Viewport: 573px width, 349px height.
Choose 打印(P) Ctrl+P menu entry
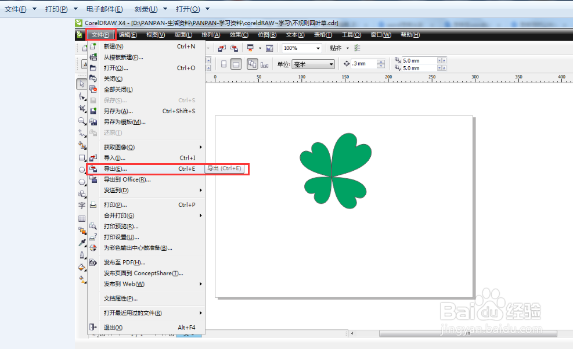pos(146,204)
